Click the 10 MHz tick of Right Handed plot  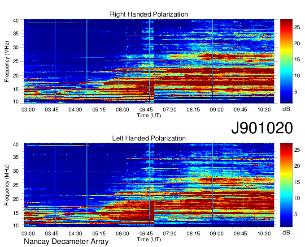tap(16, 102)
